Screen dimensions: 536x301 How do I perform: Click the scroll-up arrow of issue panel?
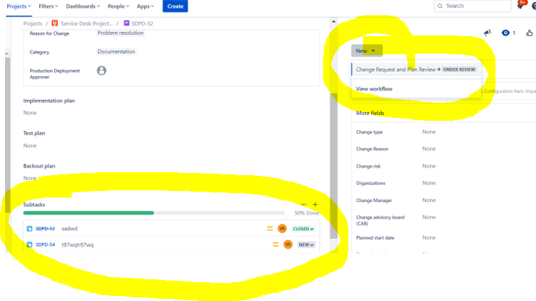[x=334, y=21]
